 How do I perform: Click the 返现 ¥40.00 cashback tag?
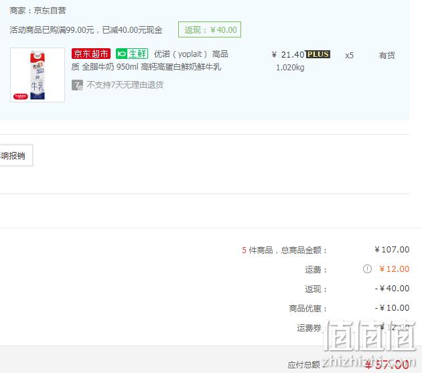[x=210, y=29]
